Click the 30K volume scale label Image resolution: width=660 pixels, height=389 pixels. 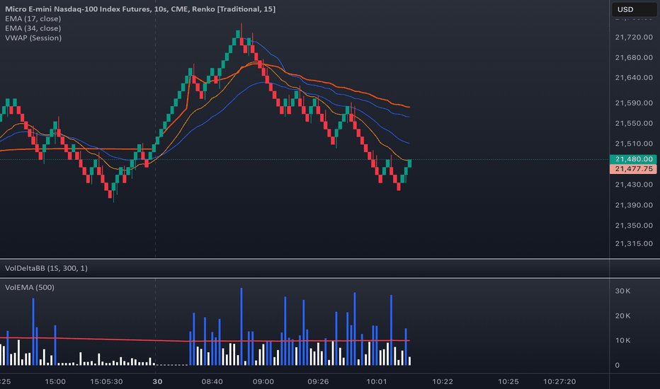(622, 291)
